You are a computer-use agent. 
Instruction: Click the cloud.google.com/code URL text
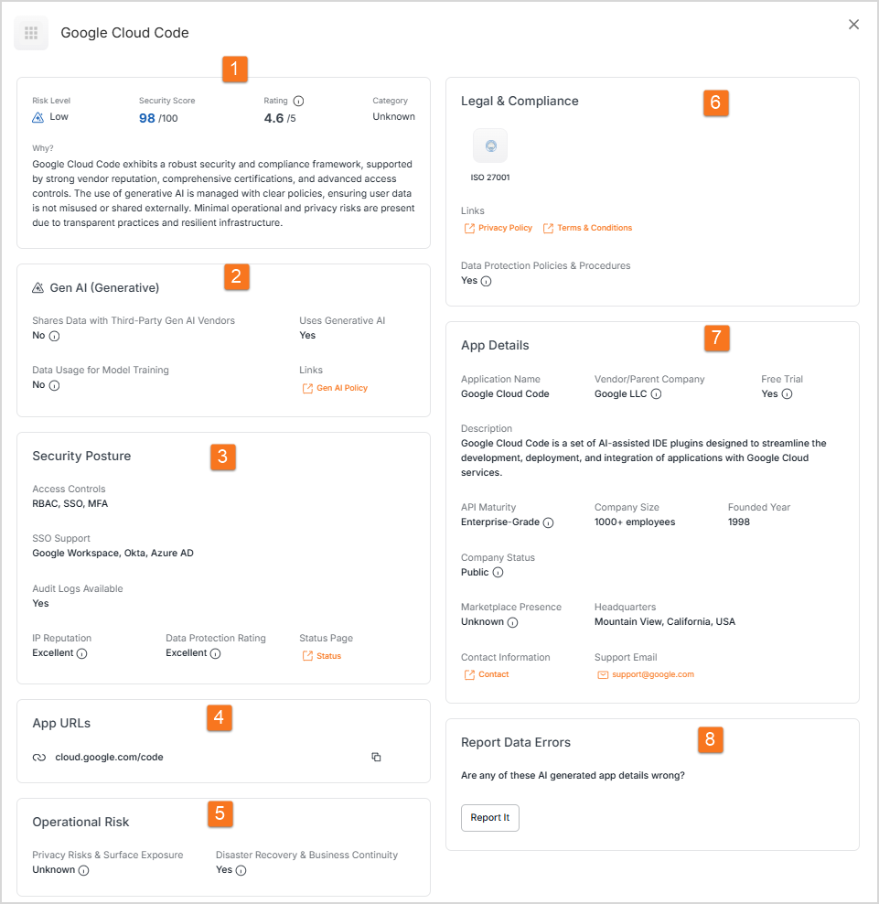coord(109,757)
